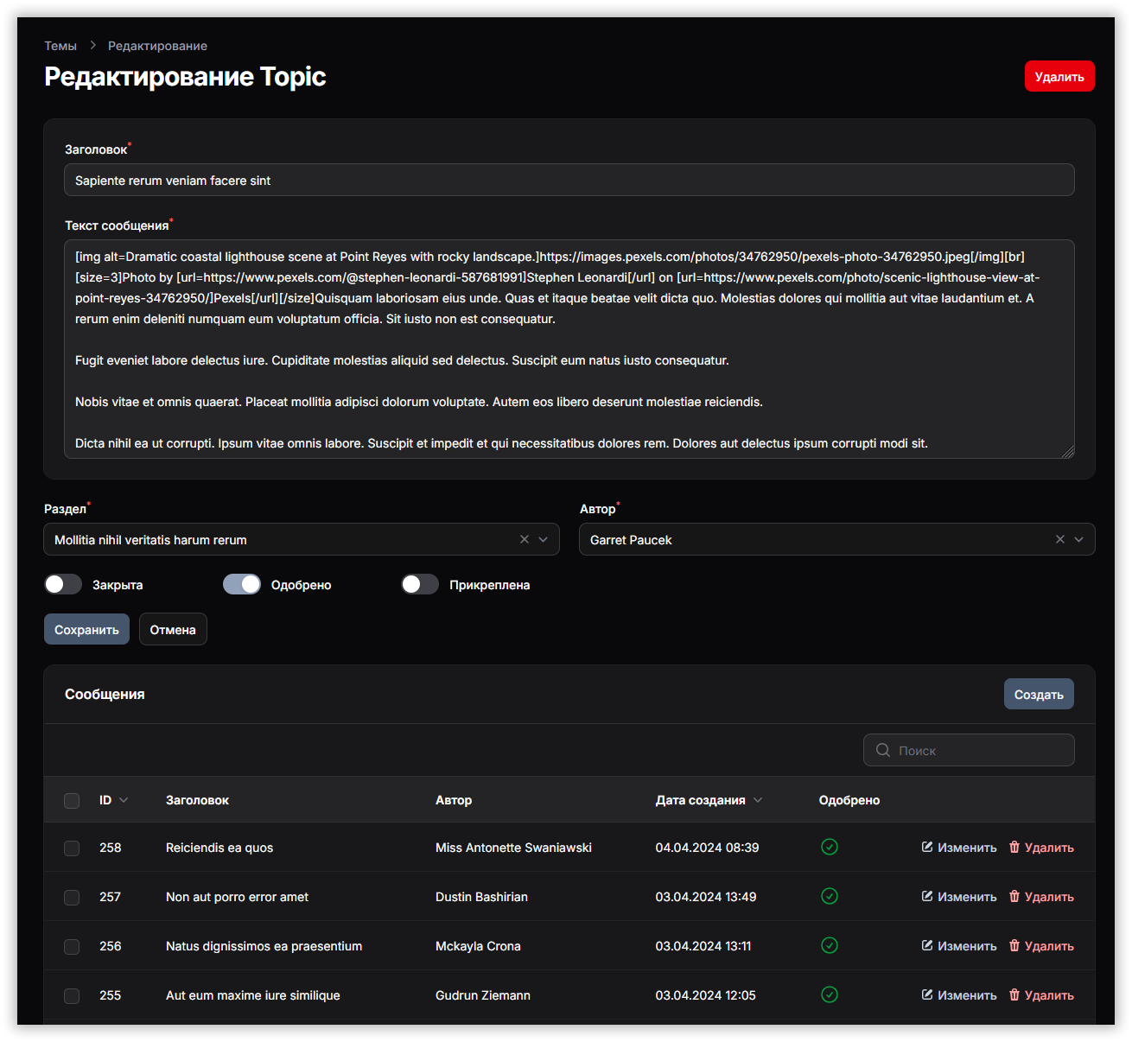Screen dimensions: 1132x1042
Task: Click the approved checkmark icon in row 256
Action: [x=829, y=945]
